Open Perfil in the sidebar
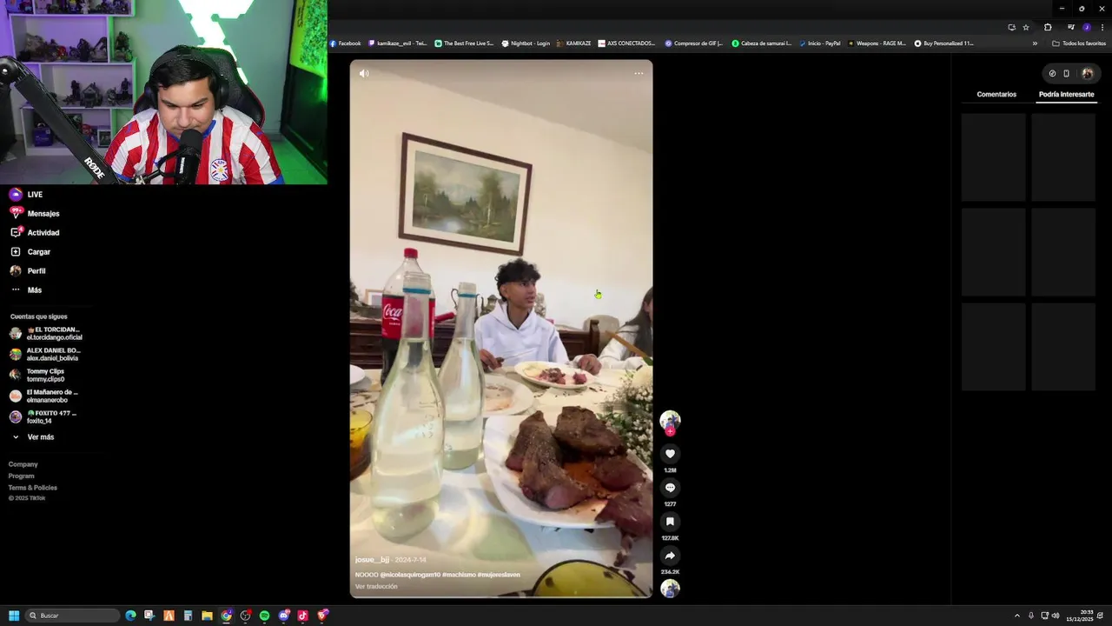The height and width of the screenshot is (626, 1112). pyautogui.click(x=28, y=271)
